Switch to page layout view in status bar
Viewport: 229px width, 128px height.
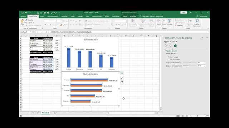click(182, 116)
